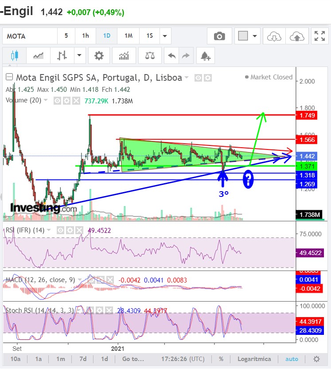Image resolution: width=331 pixels, height=369 pixels.
Task: Open the compare symbols scales icon
Action: [x=150, y=55]
